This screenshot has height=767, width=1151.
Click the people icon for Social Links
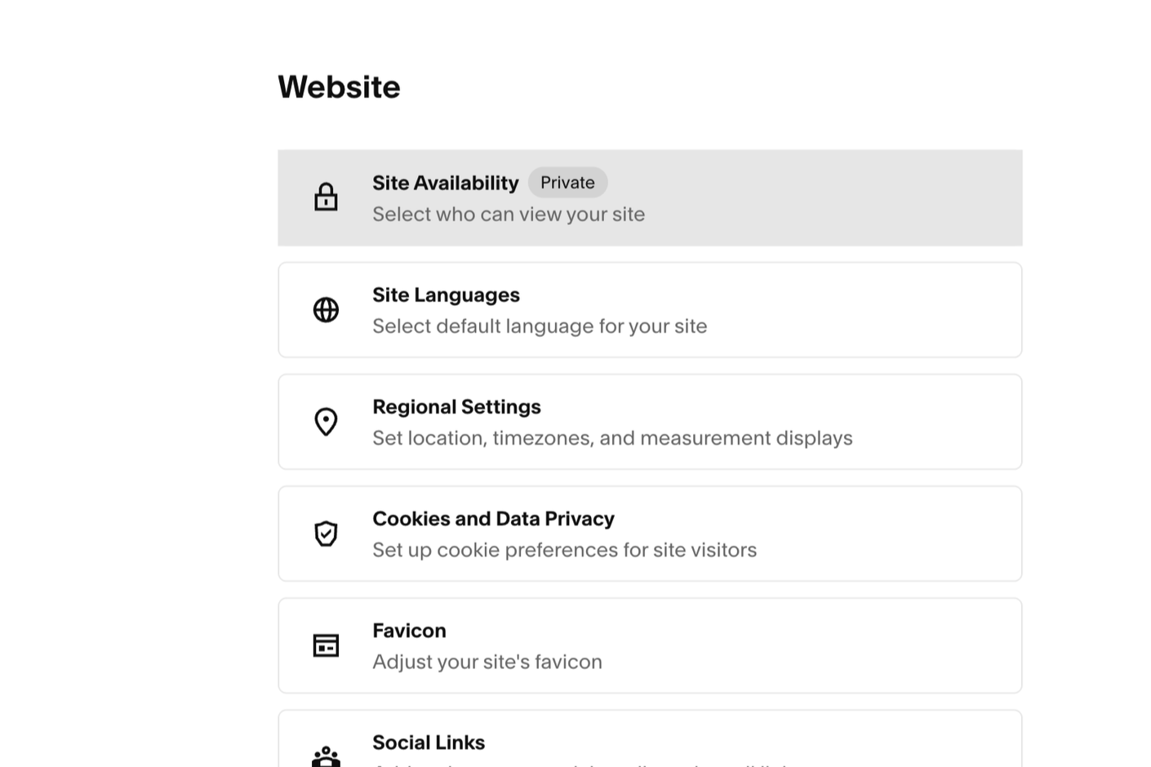coord(326,756)
